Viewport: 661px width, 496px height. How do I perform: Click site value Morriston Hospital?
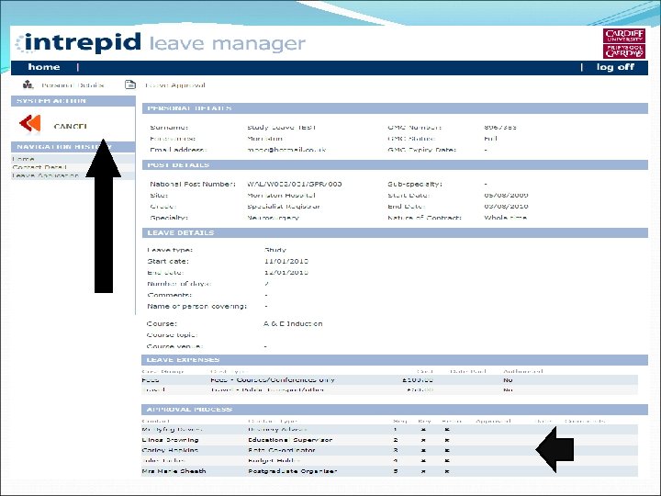click(281, 196)
